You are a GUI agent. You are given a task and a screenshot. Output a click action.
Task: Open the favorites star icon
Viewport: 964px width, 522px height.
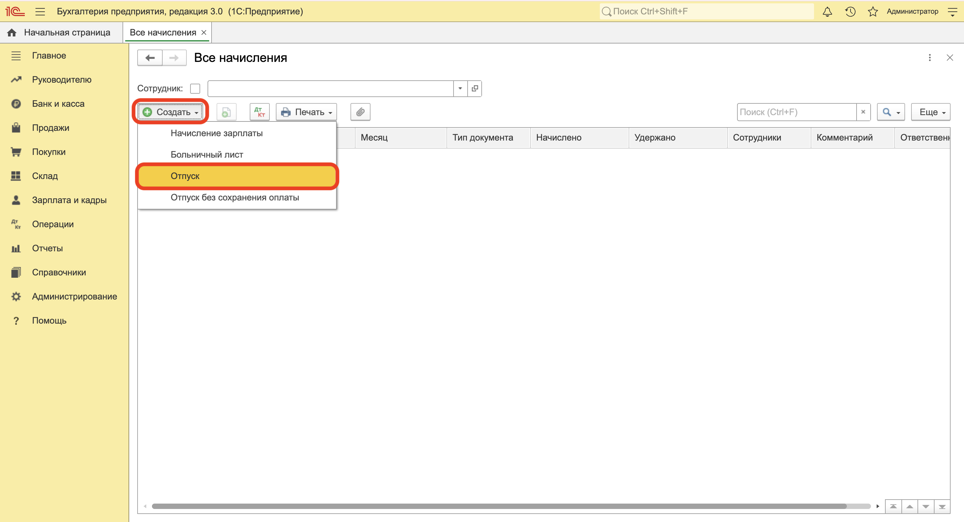click(x=873, y=12)
